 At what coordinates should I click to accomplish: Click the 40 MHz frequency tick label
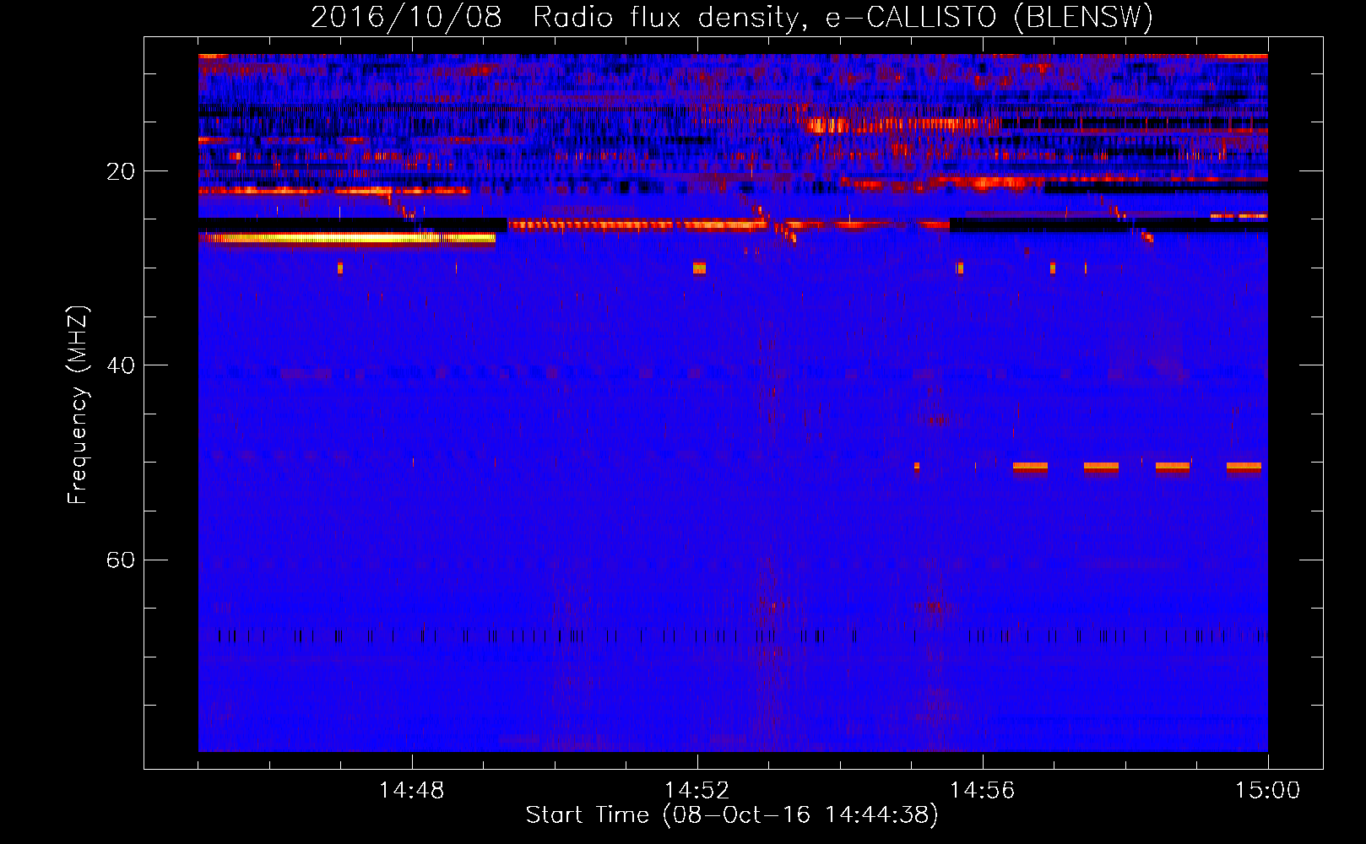[x=120, y=365]
